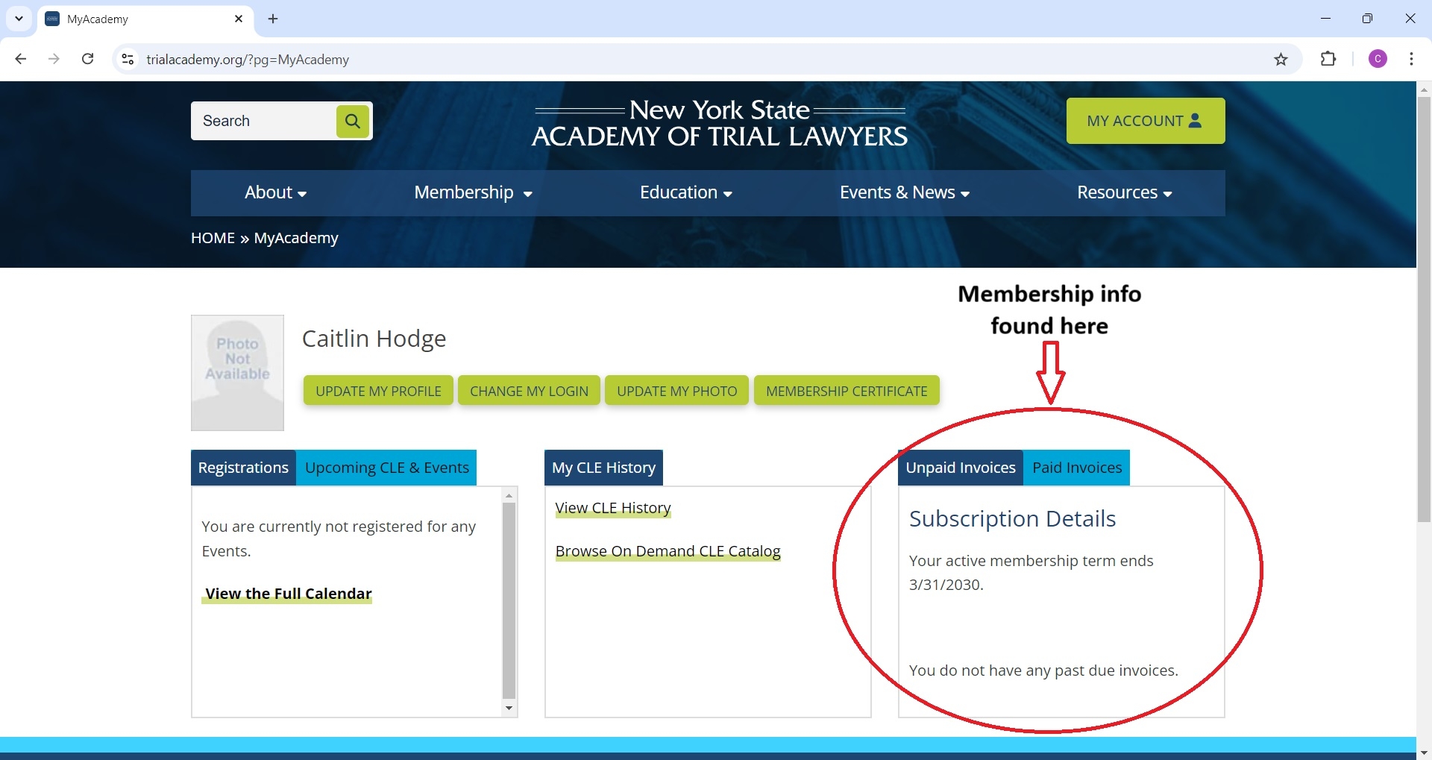Click the membership end date 3/31/2030
The image size is (1432, 760).
[x=944, y=585]
